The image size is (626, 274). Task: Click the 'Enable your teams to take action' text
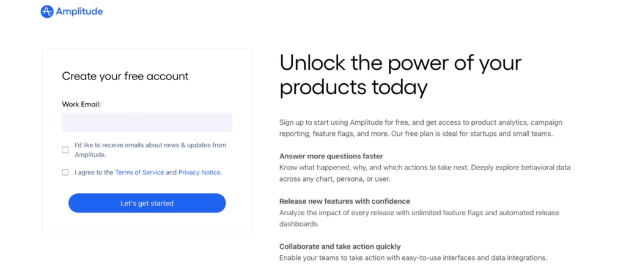pyautogui.click(x=413, y=257)
